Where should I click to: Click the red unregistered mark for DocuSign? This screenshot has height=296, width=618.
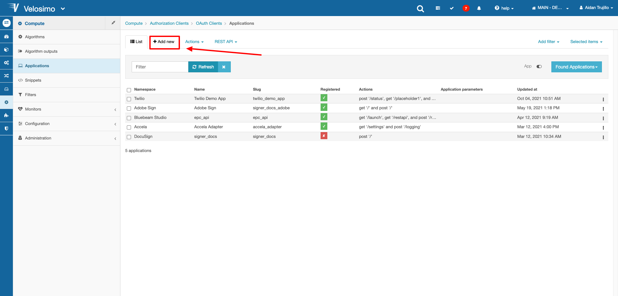tap(324, 136)
